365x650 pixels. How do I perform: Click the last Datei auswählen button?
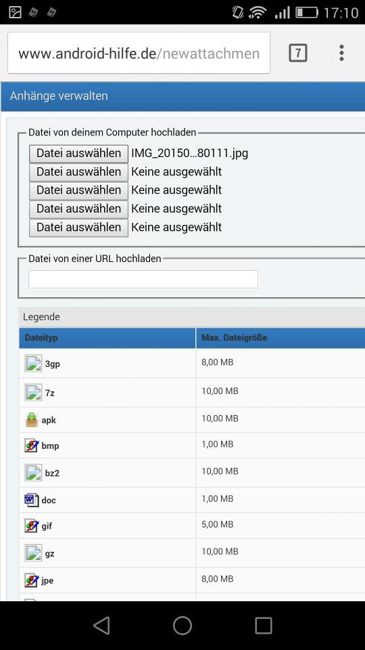click(x=78, y=227)
